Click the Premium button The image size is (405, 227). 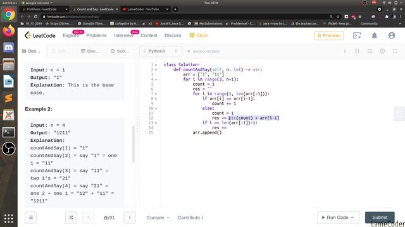click(x=329, y=35)
